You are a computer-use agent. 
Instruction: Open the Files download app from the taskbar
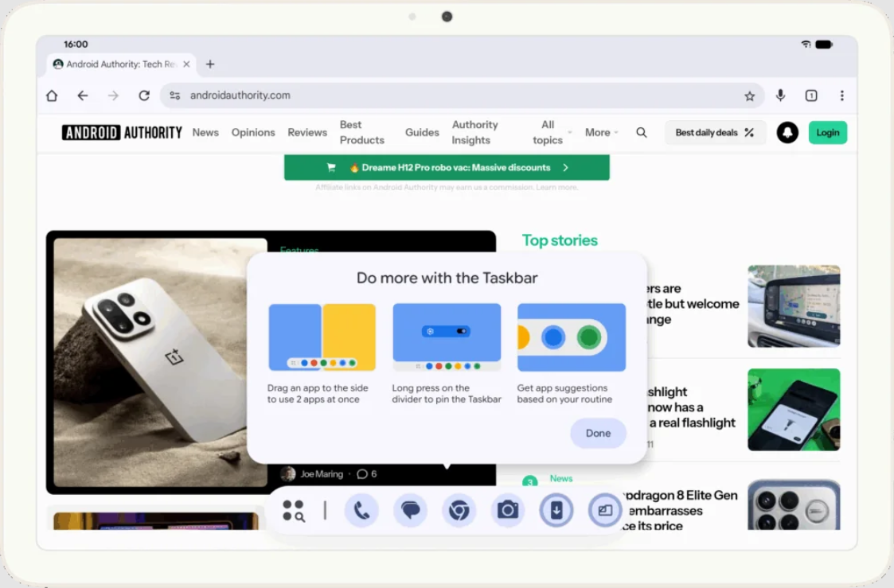click(x=556, y=510)
